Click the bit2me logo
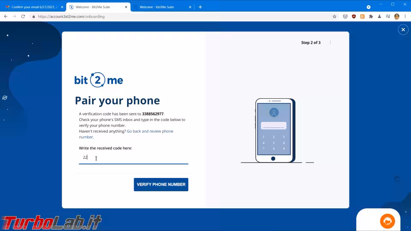Screen dimensions: 411x231 (98, 80)
